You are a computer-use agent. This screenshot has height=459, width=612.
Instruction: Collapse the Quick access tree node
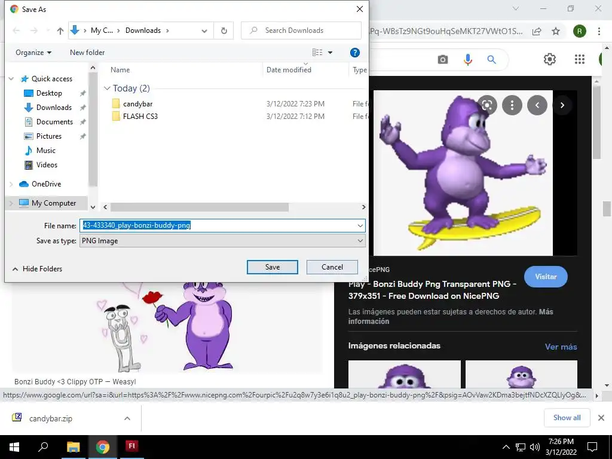tap(11, 79)
